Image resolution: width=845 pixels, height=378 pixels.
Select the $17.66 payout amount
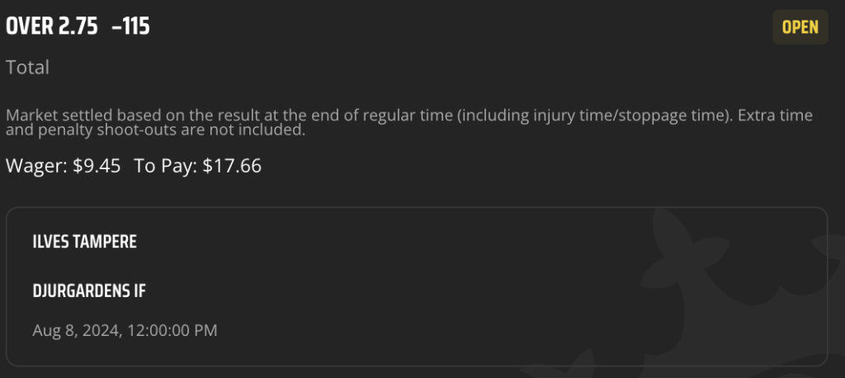[x=232, y=166]
